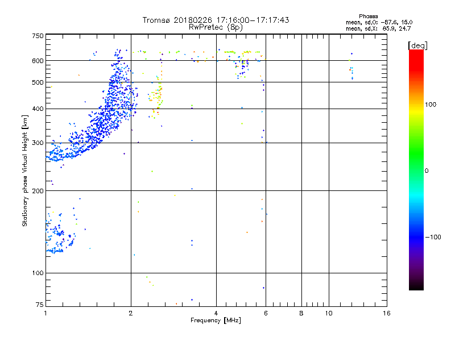Click the y-axis label '75'
This screenshot has width=455, height=341.
pos(40,305)
